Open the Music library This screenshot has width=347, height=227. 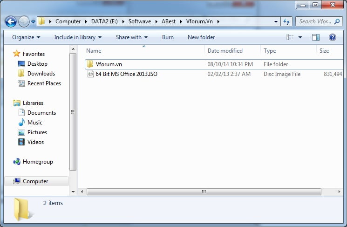point(35,122)
